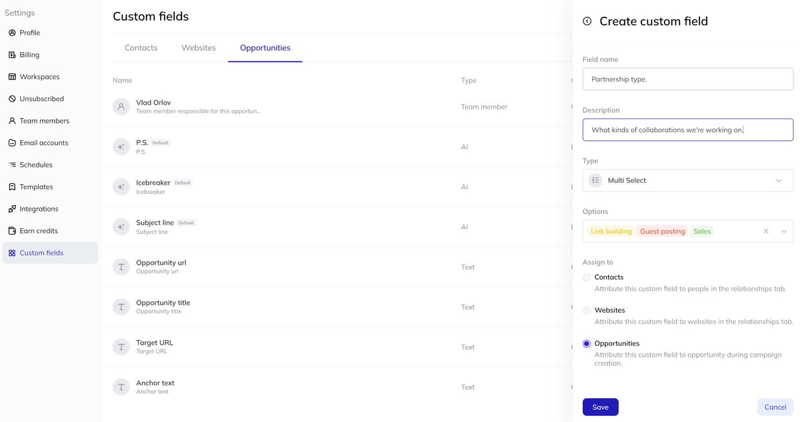This screenshot has height=422, width=800.
Task: Focus the Field name input
Action: coord(688,79)
